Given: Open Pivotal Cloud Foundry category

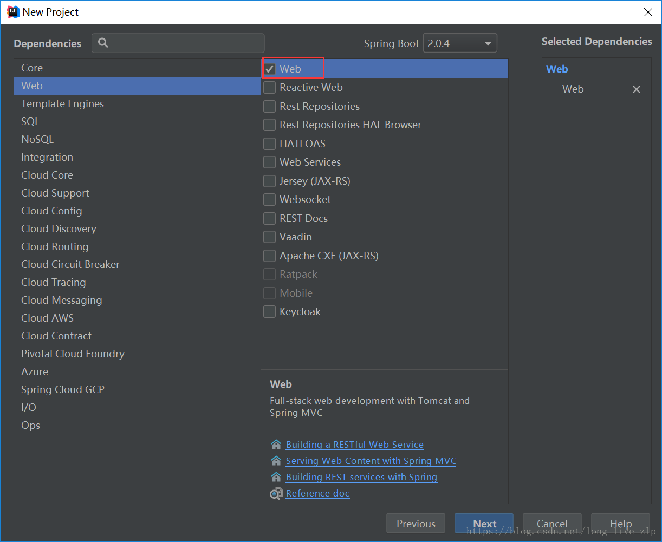Looking at the screenshot, I should pyautogui.click(x=137, y=354).
